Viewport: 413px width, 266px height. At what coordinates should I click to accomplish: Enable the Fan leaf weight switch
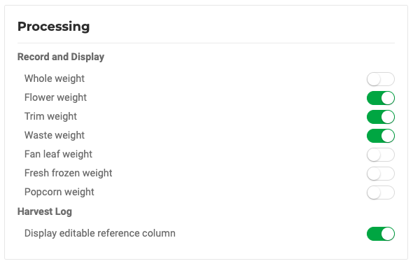[x=381, y=155]
